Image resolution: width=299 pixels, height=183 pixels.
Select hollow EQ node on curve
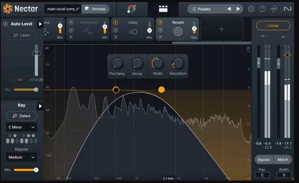click(x=116, y=90)
